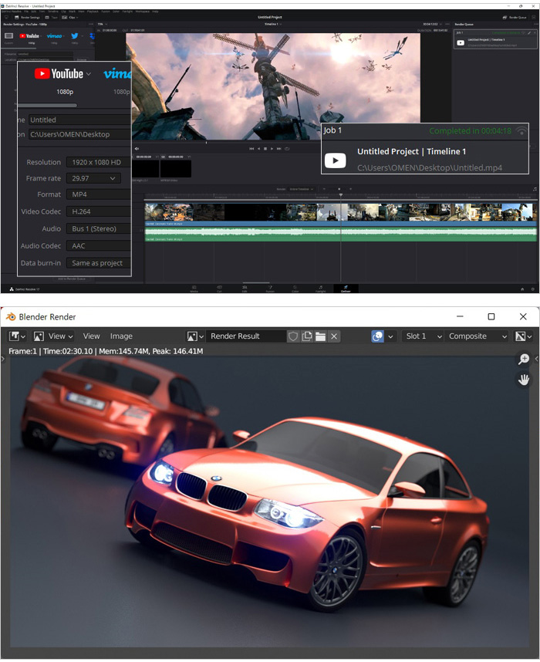Switch to the Deliver page tab
This screenshot has height=662, width=540.
pyautogui.click(x=344, y=289)
